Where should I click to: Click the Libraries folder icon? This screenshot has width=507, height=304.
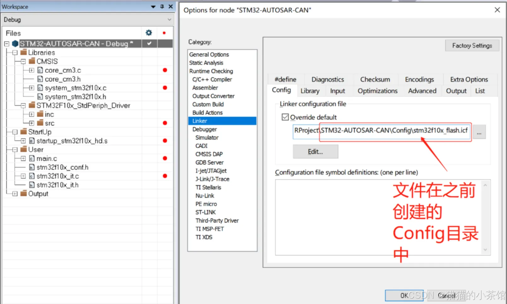[x=23, y=52]
